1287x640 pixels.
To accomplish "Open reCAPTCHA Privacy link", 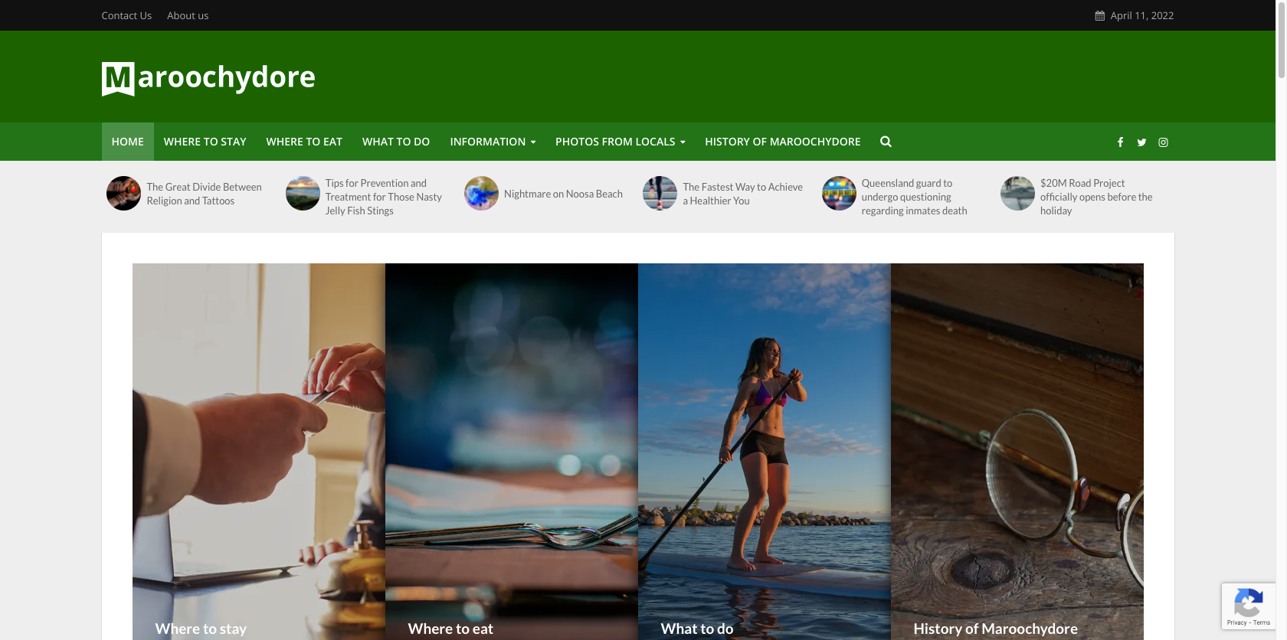I will tap(1236, 622).
